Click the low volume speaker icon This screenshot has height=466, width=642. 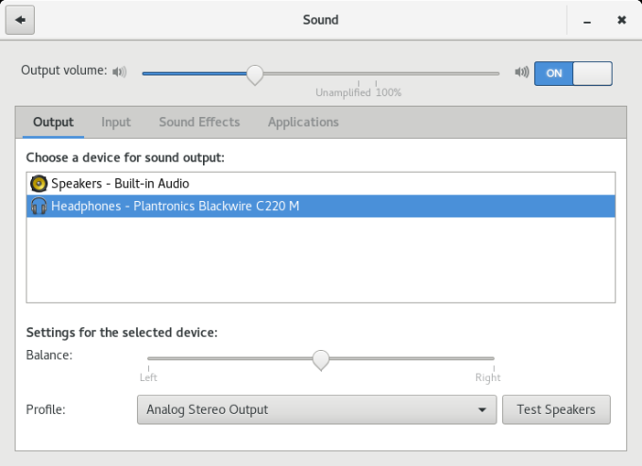[x=119, y=72]
